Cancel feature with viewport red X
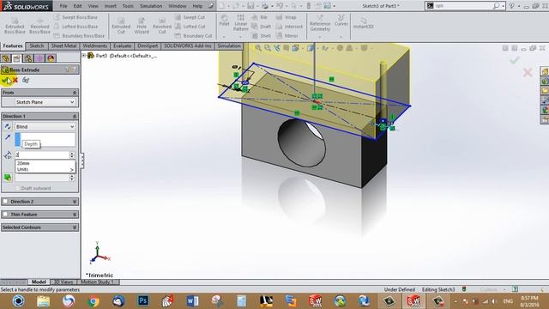 point(528,72)
